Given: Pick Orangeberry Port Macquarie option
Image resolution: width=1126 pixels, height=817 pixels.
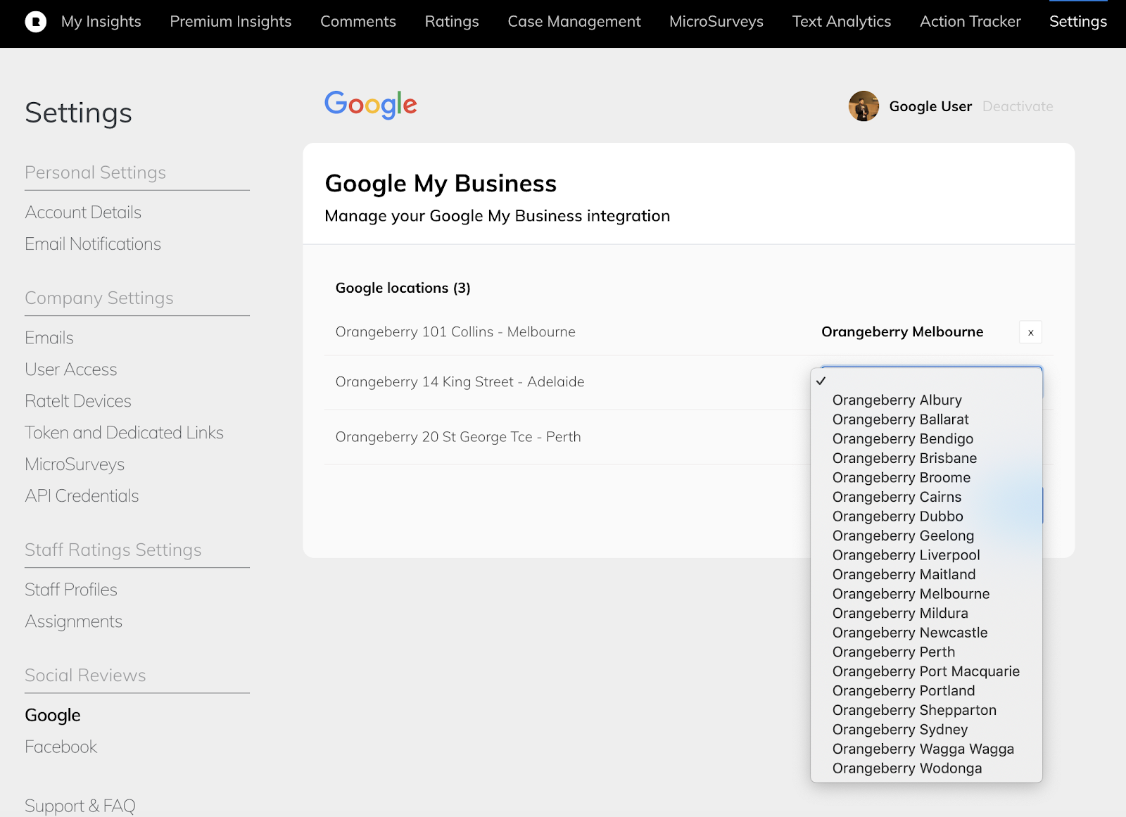Looking at the screenshot, I should (x=925, y=671).
